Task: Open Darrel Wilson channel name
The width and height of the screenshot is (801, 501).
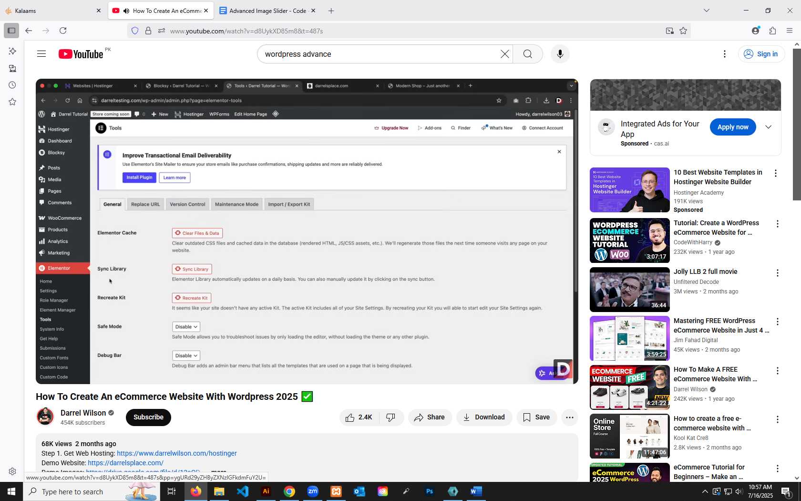Action: click(x=83, y=413)
